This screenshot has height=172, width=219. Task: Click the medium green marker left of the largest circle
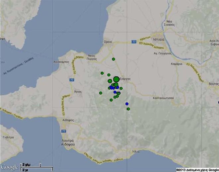coord(110,81)
